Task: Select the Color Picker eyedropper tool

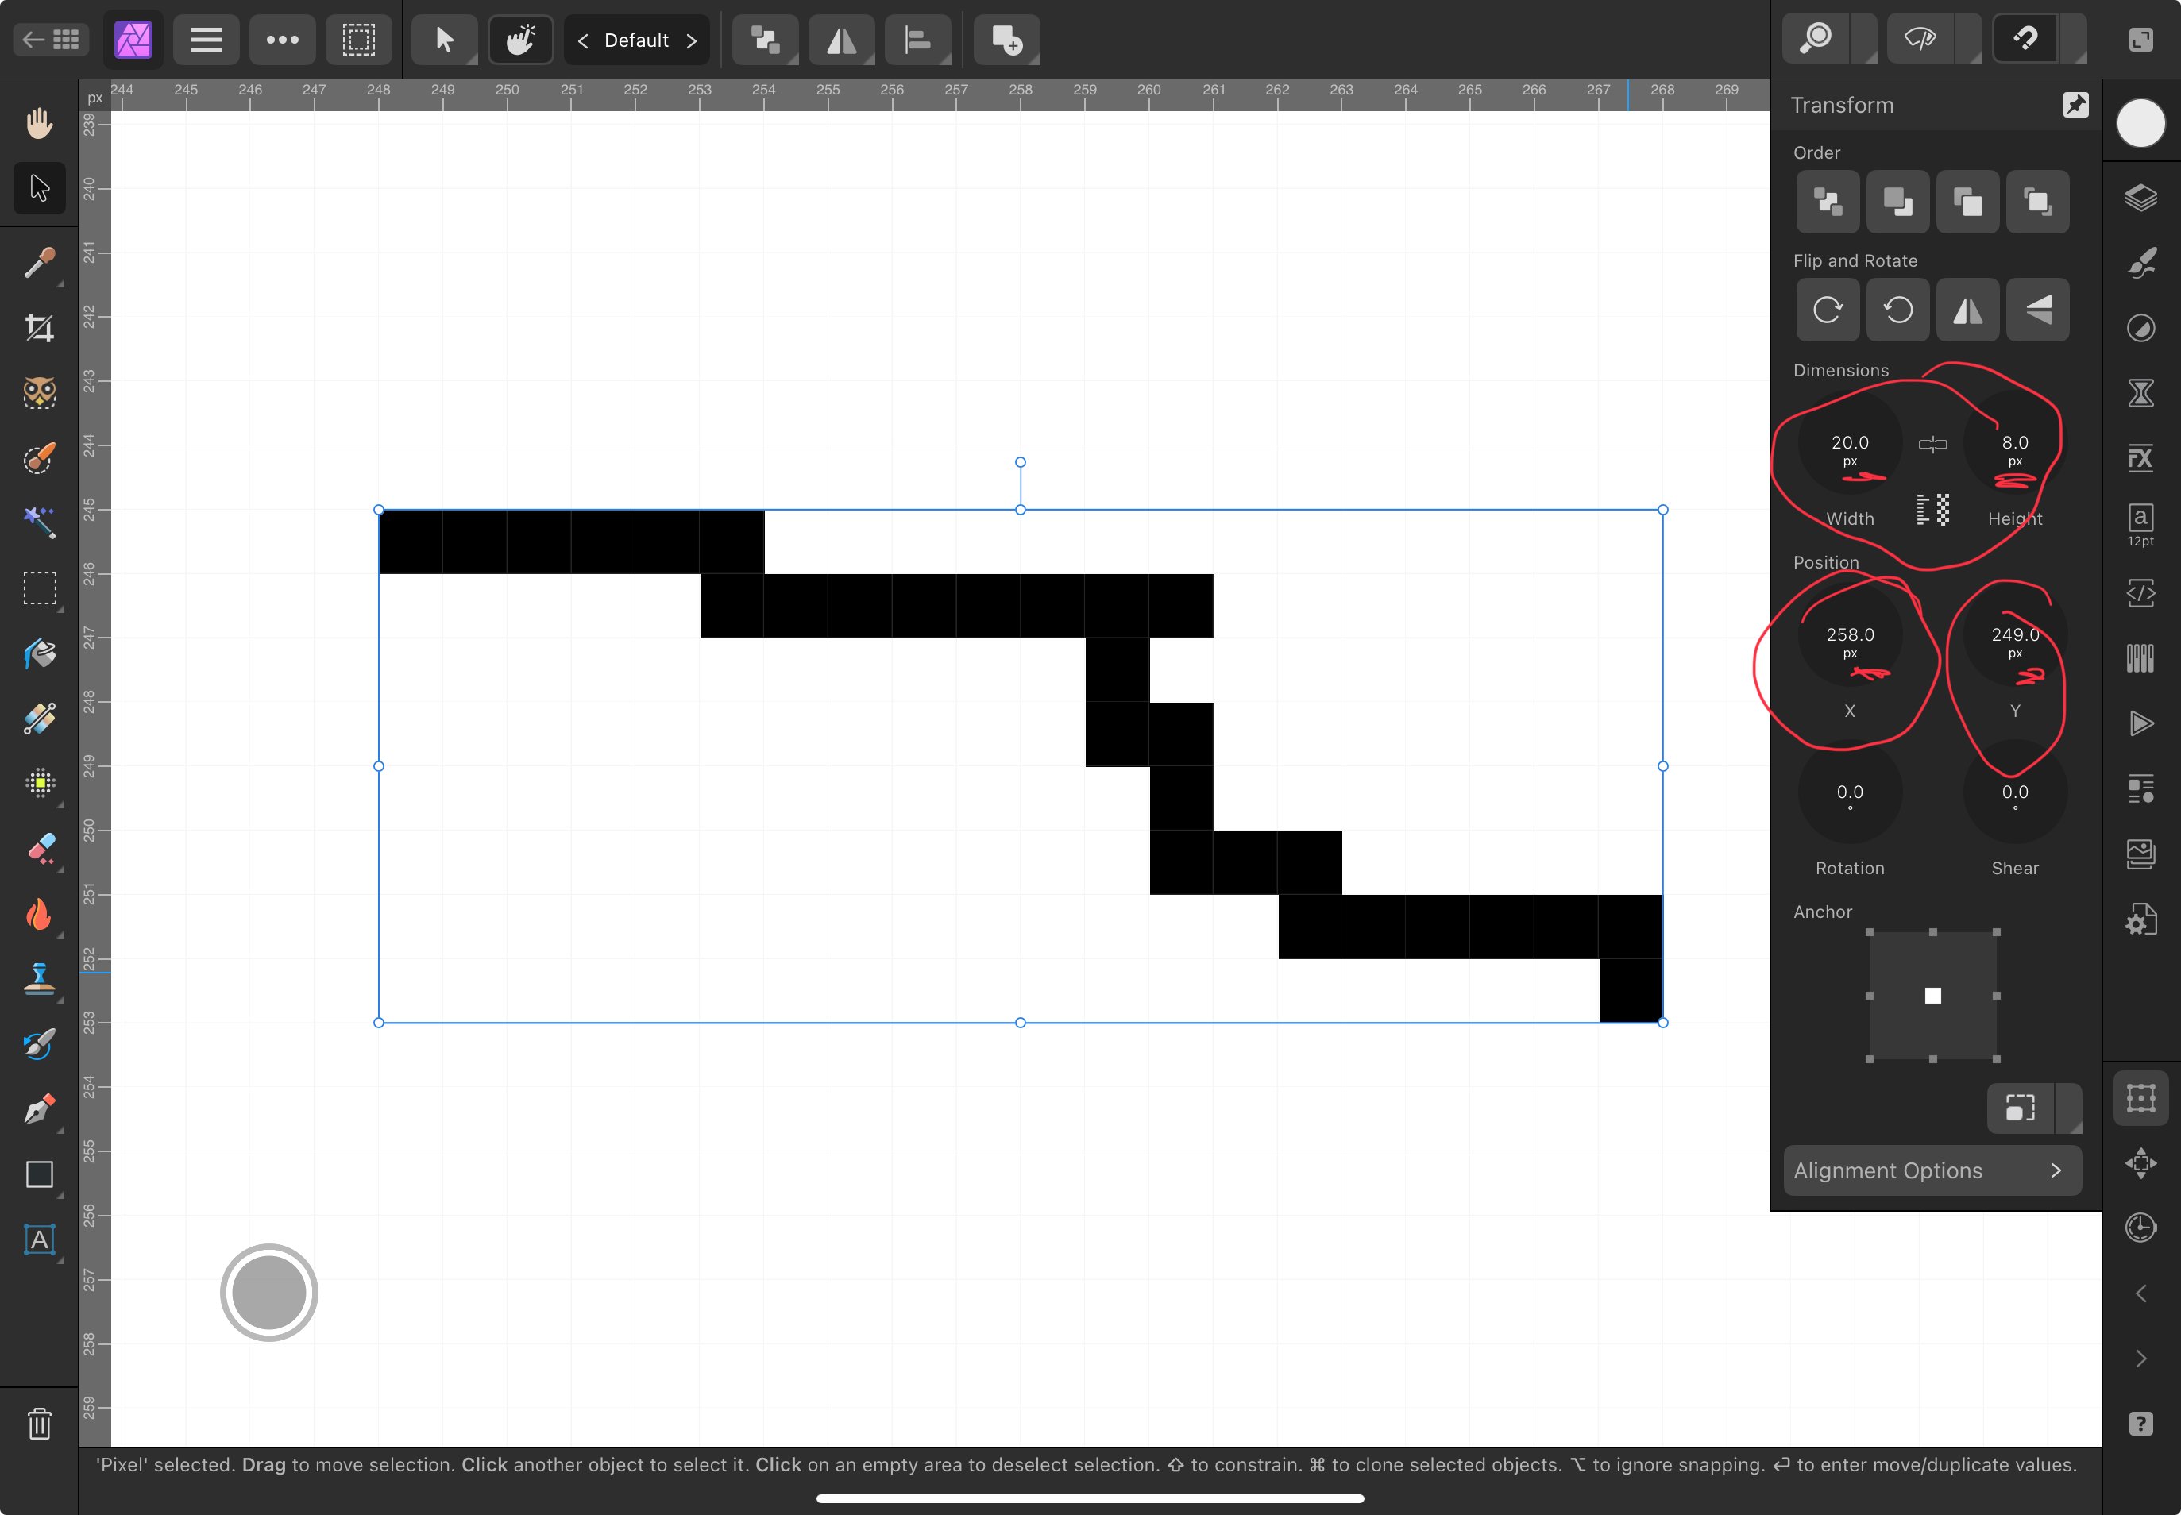Action: (39, 263)
